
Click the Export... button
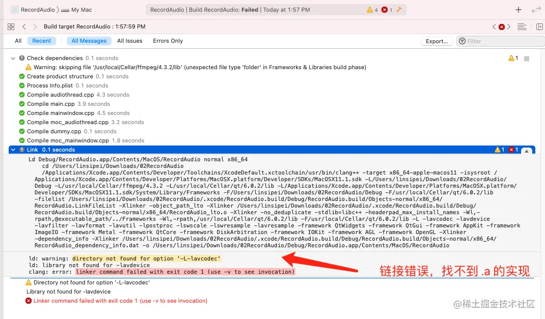coord(437,41)
